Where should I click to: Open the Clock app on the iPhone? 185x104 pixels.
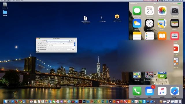149,23
